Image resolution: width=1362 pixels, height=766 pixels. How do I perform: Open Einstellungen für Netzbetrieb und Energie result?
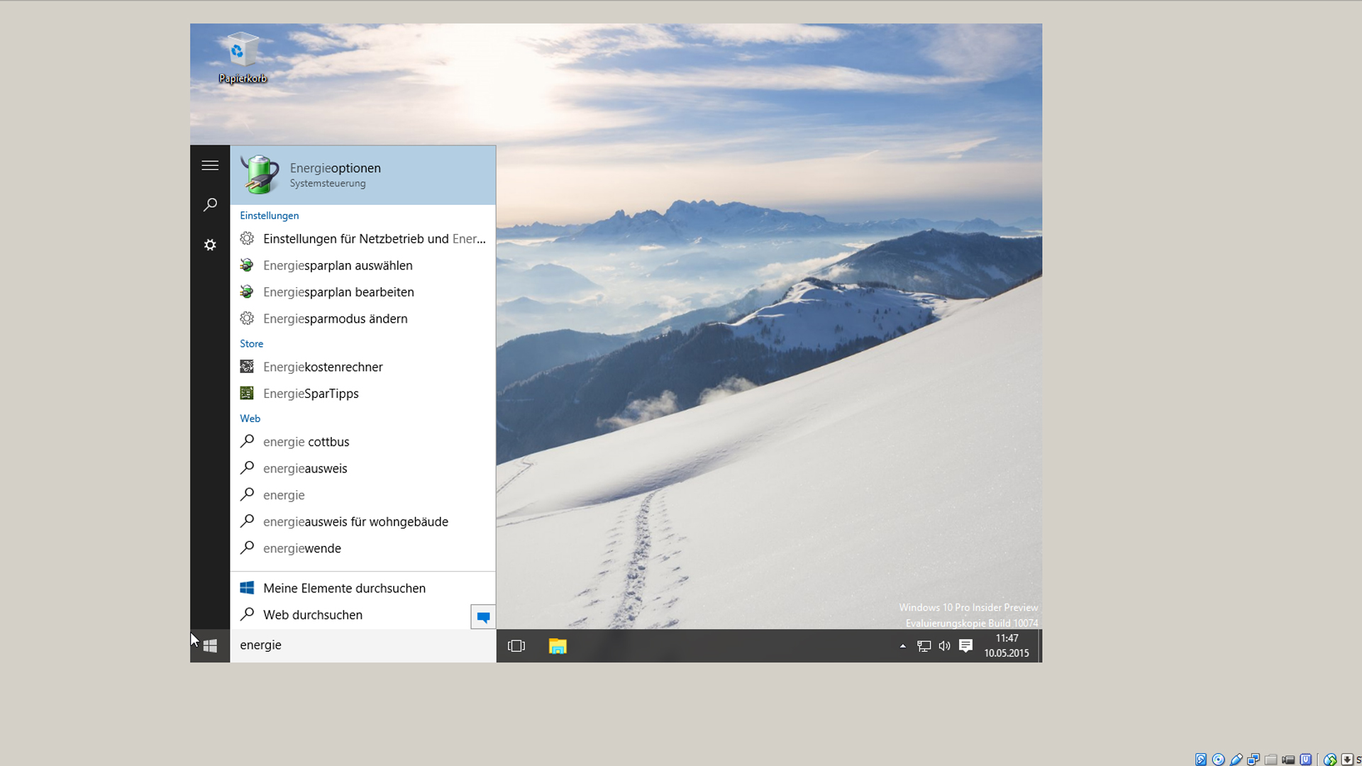tap(362, 239)
